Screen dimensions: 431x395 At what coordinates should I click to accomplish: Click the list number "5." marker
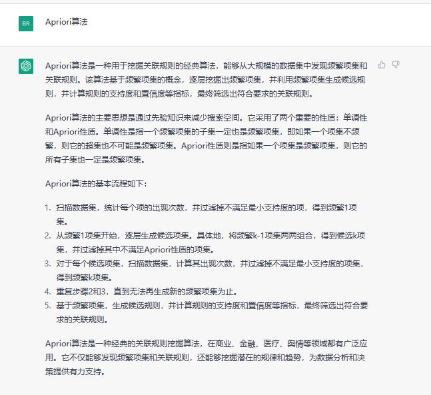[x=48, y=305]
